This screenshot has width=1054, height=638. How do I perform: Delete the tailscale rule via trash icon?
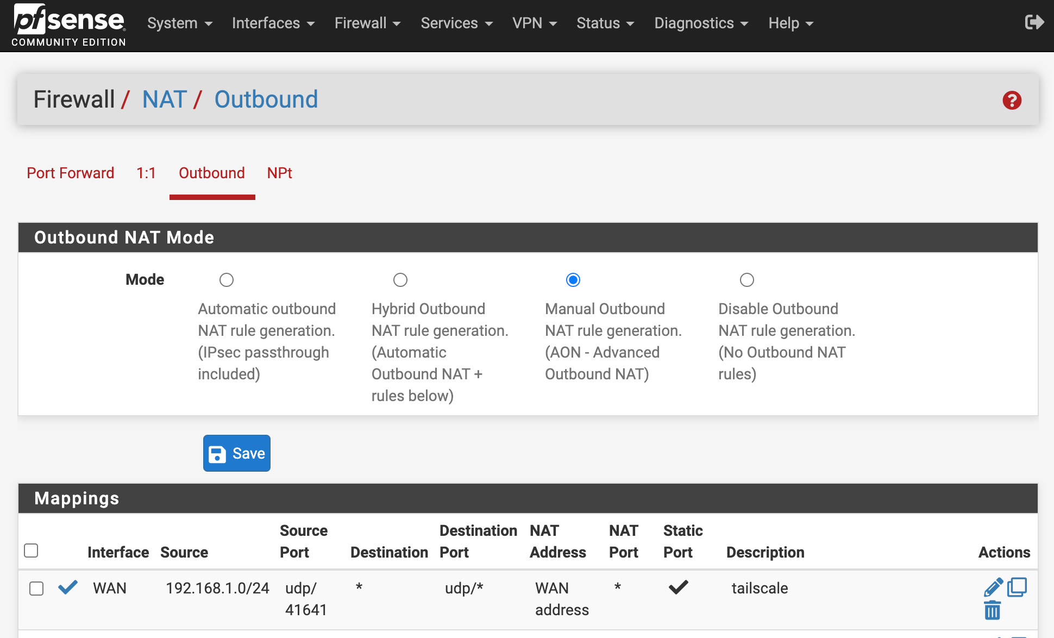coord(993,611)
